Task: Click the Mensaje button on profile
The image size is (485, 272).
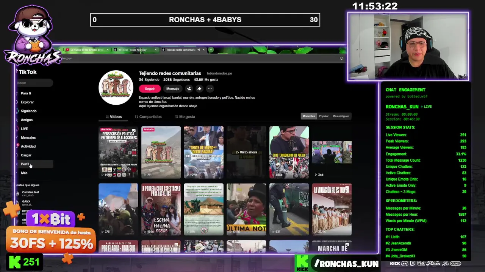Action: 173,89
